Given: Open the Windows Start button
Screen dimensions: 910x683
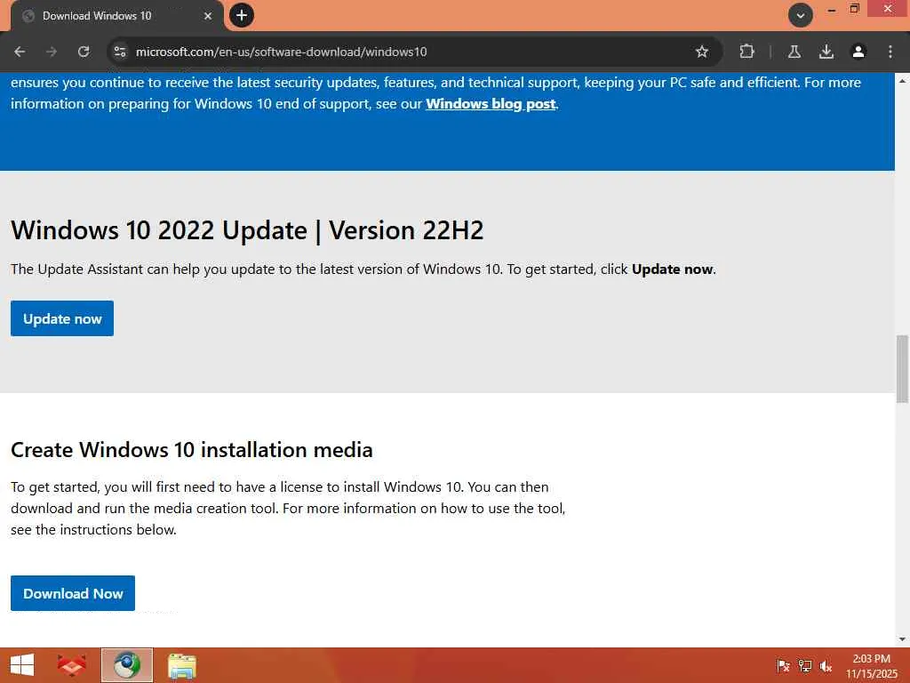Looking at the screenshot, I should [22, 665].
